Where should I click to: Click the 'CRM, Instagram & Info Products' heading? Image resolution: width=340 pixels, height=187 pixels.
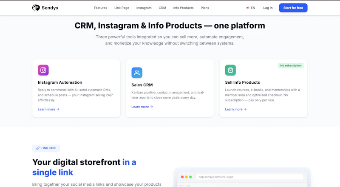coord(170,25)
